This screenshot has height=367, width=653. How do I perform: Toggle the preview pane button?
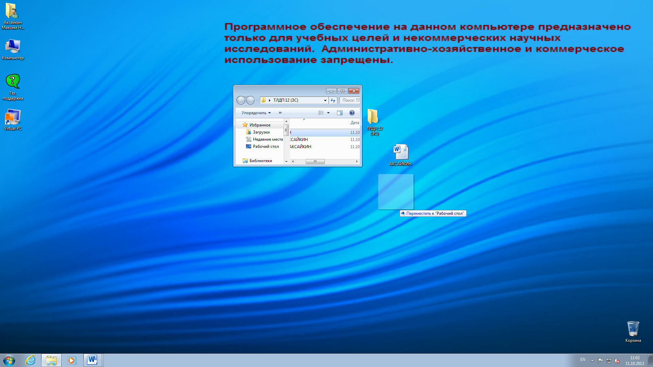point(339,113)
